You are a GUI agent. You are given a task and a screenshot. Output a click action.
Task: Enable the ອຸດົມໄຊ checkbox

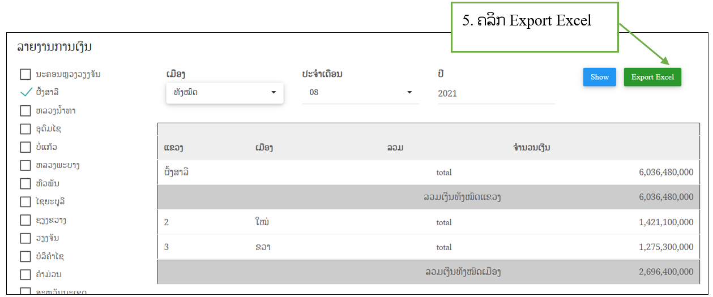(x=25, y=129)
